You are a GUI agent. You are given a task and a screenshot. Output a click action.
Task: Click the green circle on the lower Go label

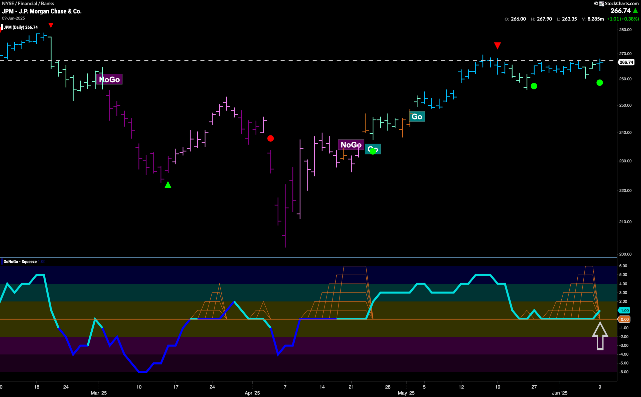click(373, 151)
